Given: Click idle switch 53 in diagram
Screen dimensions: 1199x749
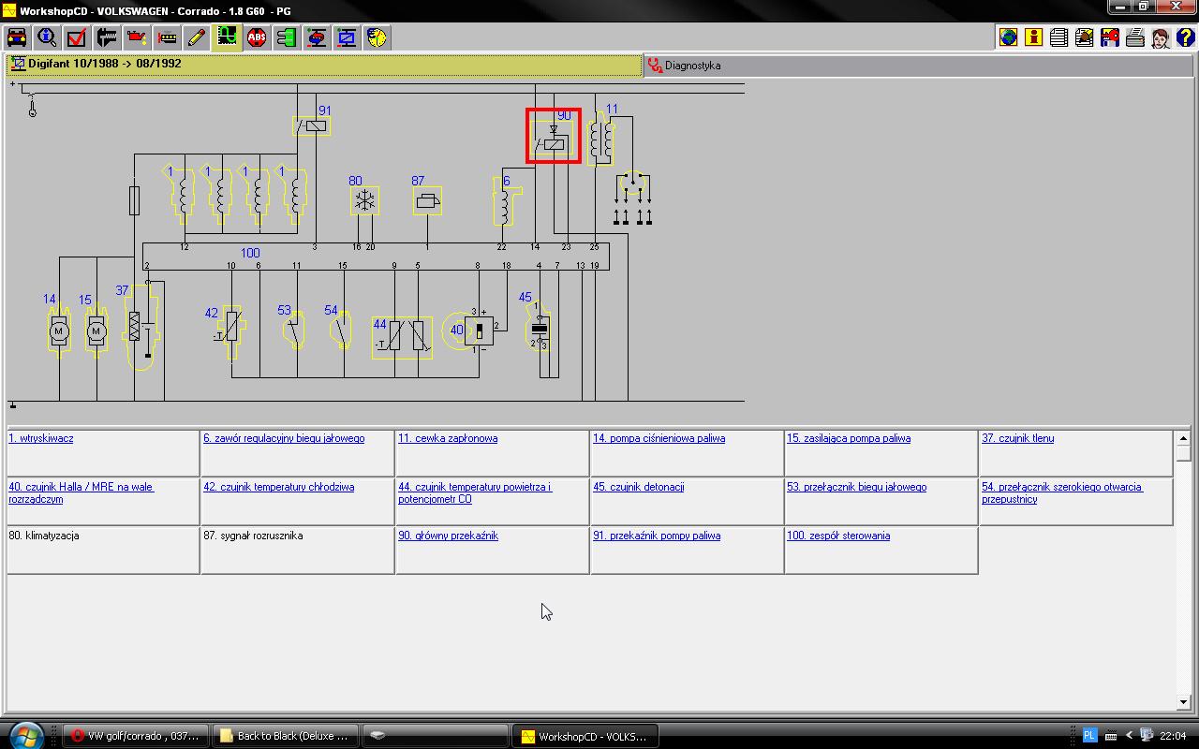Looking at the screenshot, I should [294, 330].
